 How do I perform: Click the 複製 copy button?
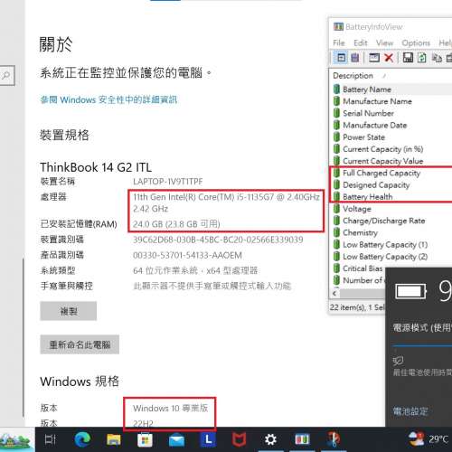click(x=69, y=311)
